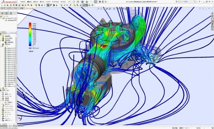The height and width of the screenshot is (129, 214).
Task: Expand the results node in simulation tree
Action: tap(1, 90)
